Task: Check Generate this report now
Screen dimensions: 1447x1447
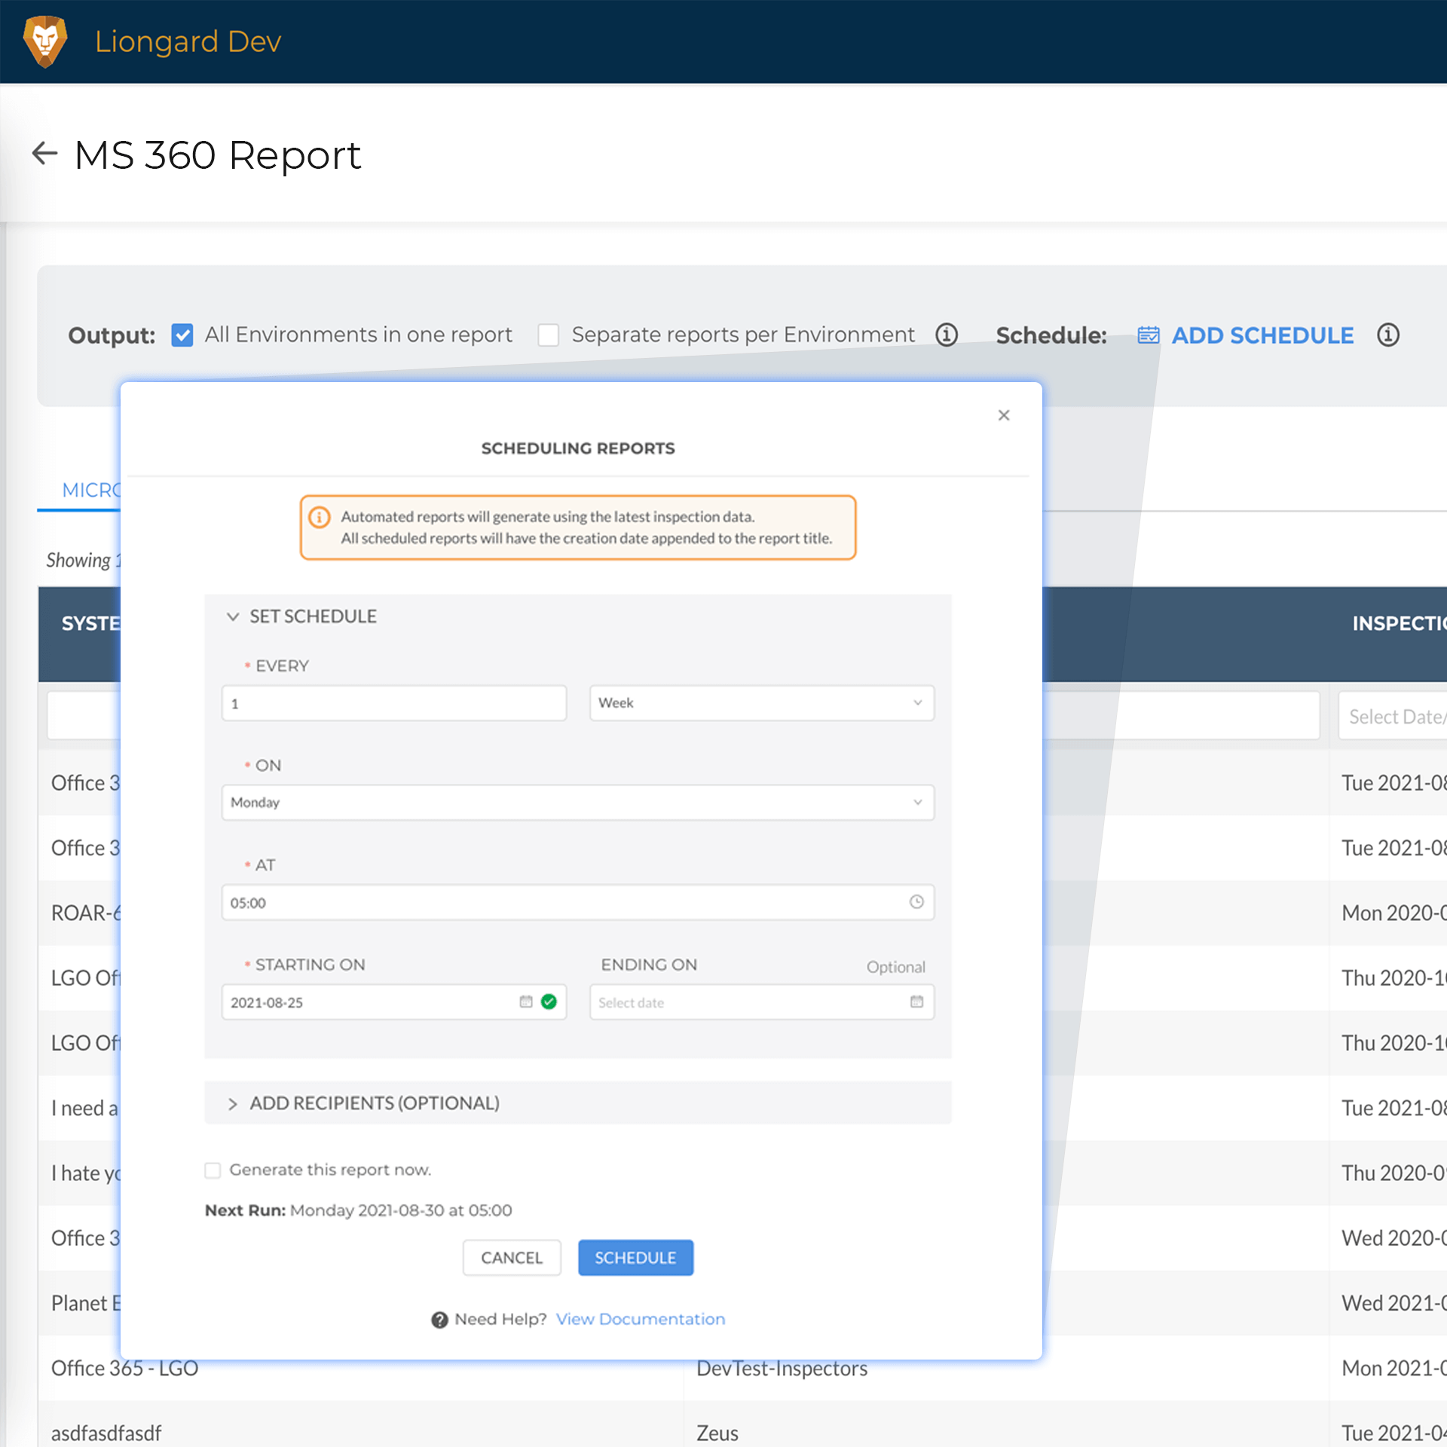Action: 213,1170
